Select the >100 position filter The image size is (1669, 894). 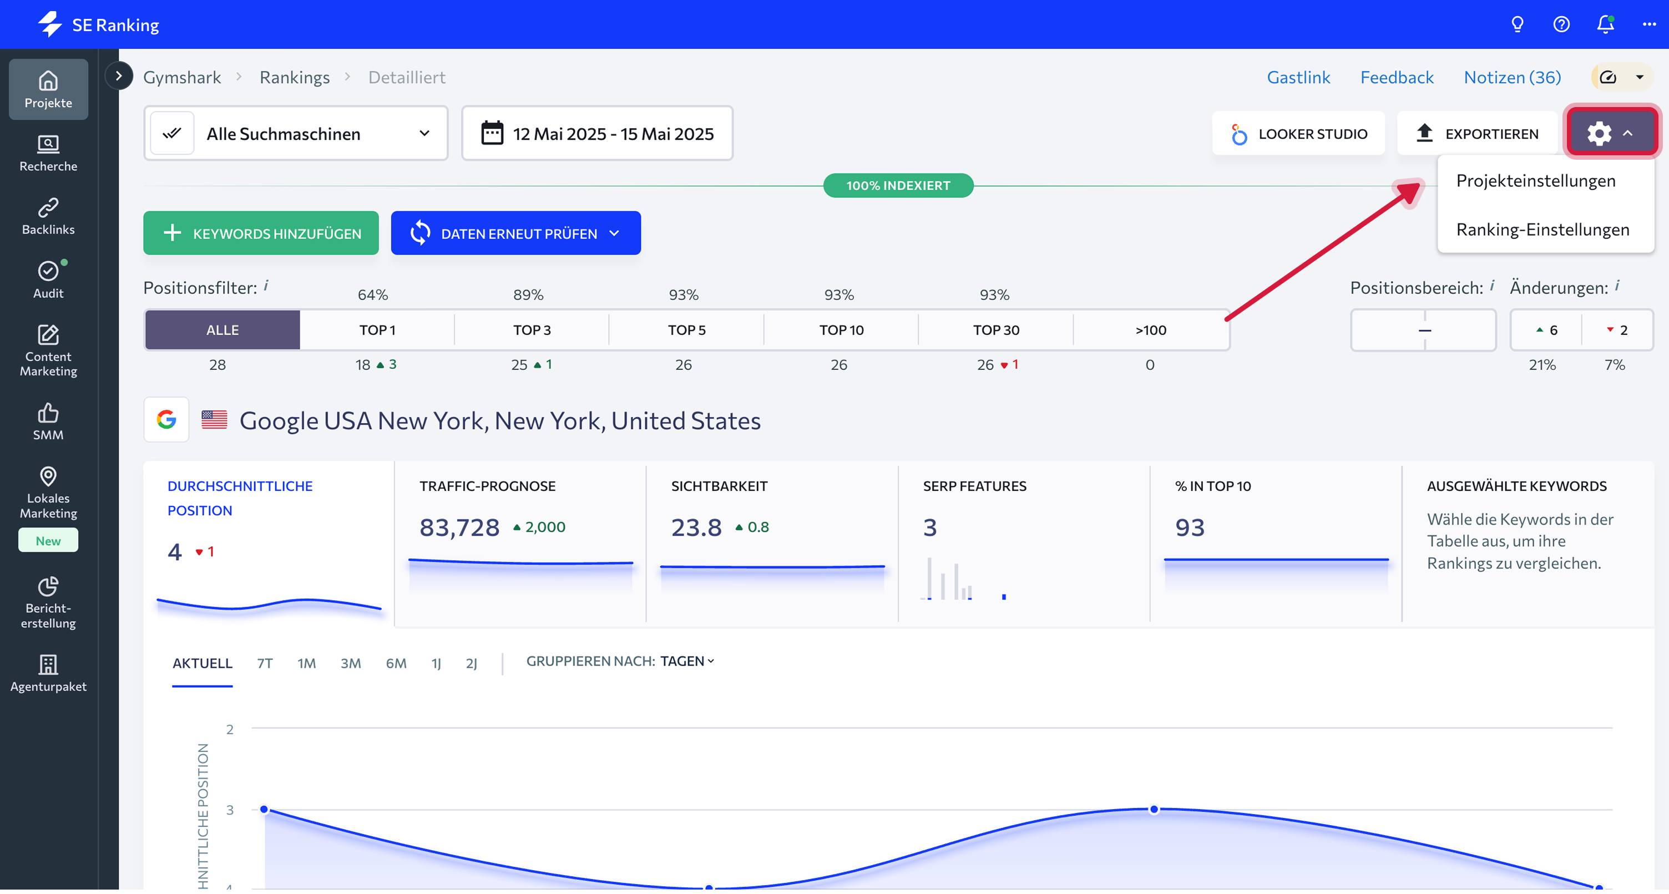point(1151,331)
